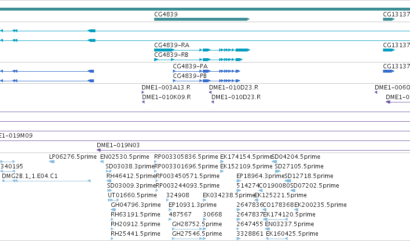Select the GH28752.5prime EST label

click(197, 225)
